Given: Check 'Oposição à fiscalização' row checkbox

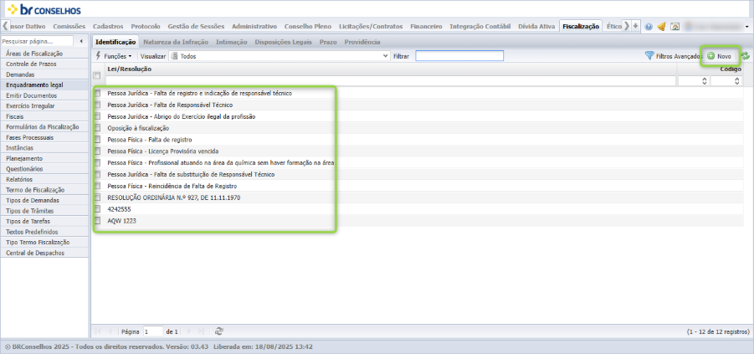Looking at the screenshot, I should point(98,128).
